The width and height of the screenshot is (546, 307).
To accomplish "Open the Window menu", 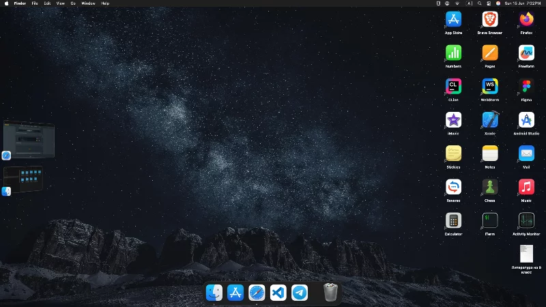I will 88,3.
